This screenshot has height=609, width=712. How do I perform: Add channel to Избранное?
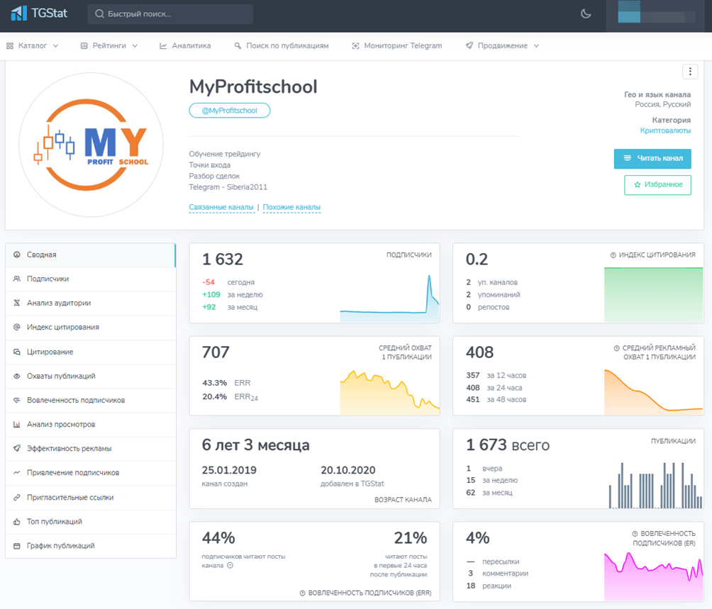(x=658, y=185)
